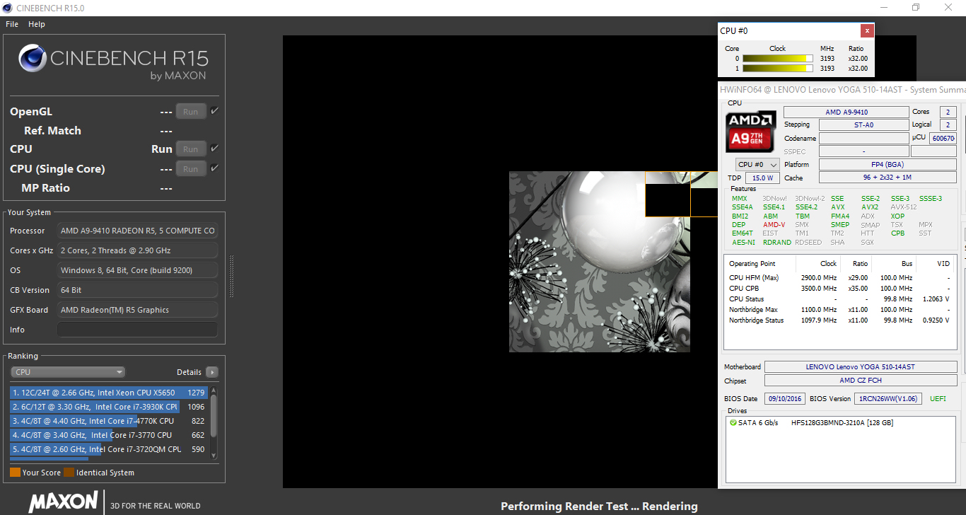Click the OS field showing Windows 8, 64 Bit

click(137, 270)
